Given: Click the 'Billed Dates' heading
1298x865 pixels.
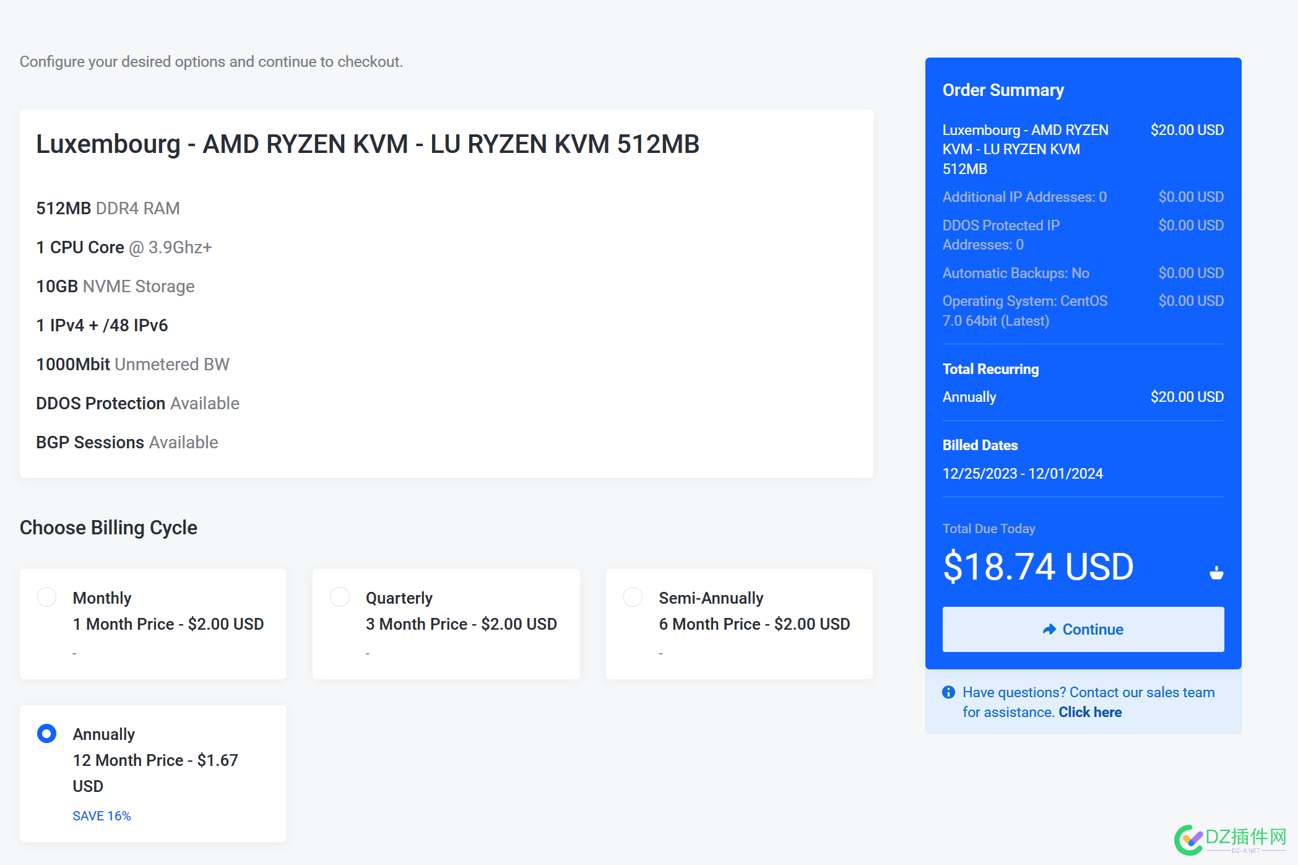Looking at the screenshot, I should pos(980,445).
